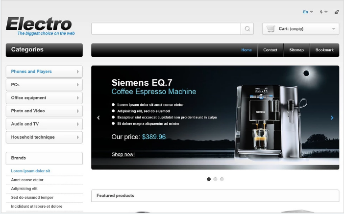Click the unlock login icon
This screenshot has height=214, width=344.
coord(337,12)
